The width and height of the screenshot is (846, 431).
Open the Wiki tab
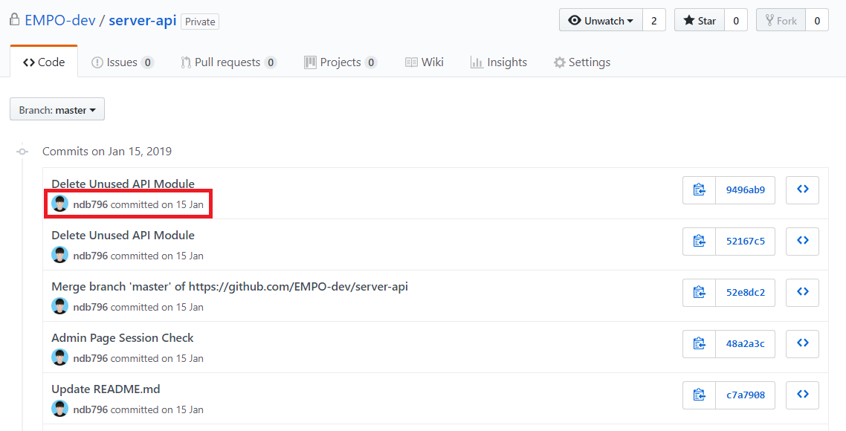click(424, 62)
